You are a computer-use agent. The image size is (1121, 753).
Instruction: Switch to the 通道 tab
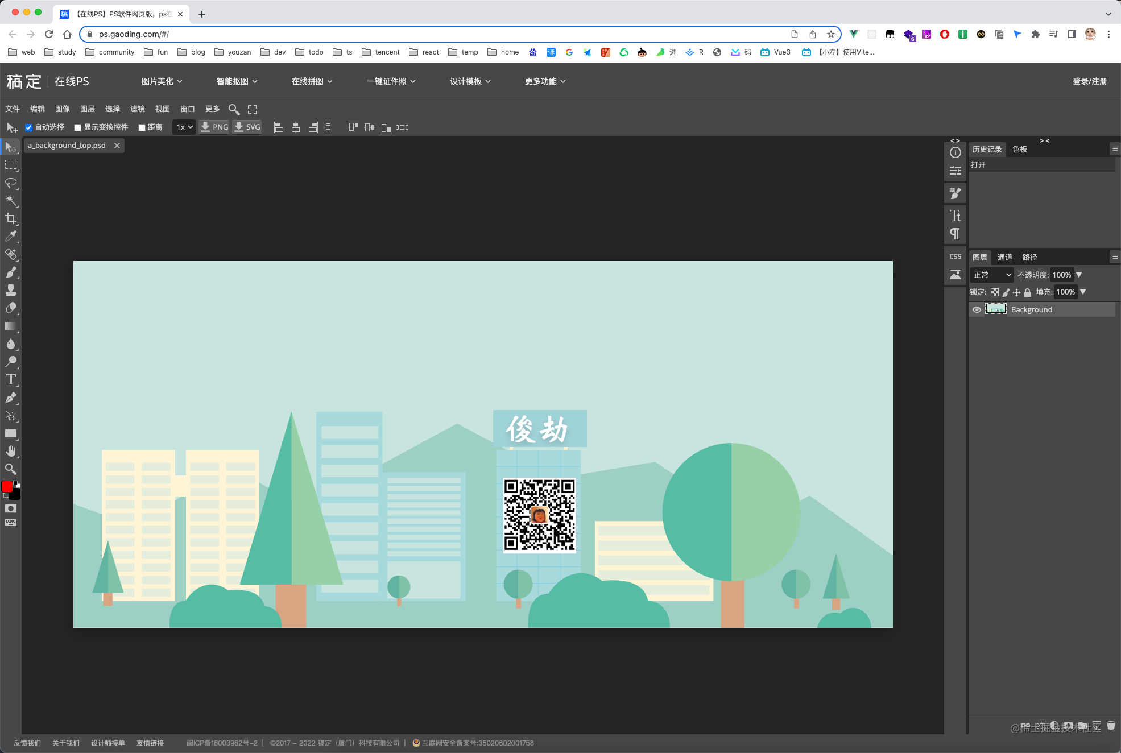coord(1005,258)
